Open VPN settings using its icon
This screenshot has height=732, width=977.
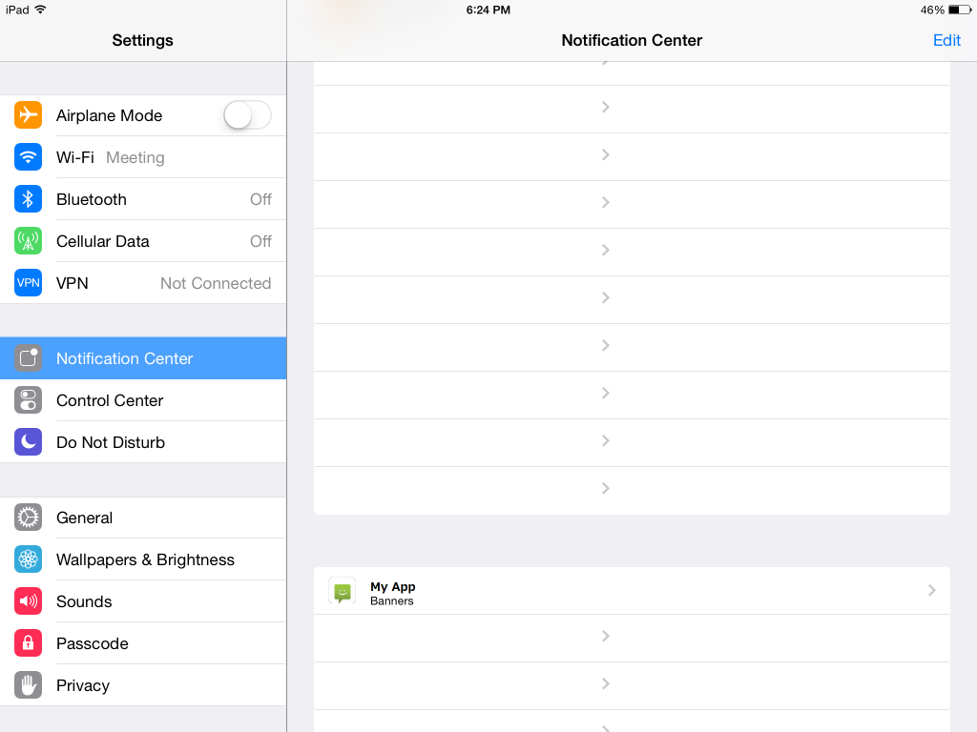(28, 282)
